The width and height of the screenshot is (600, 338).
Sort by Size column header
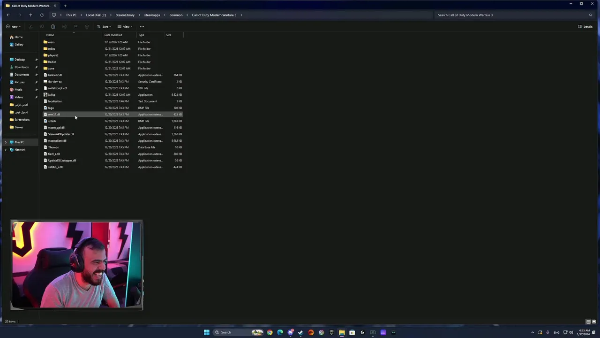173,35
